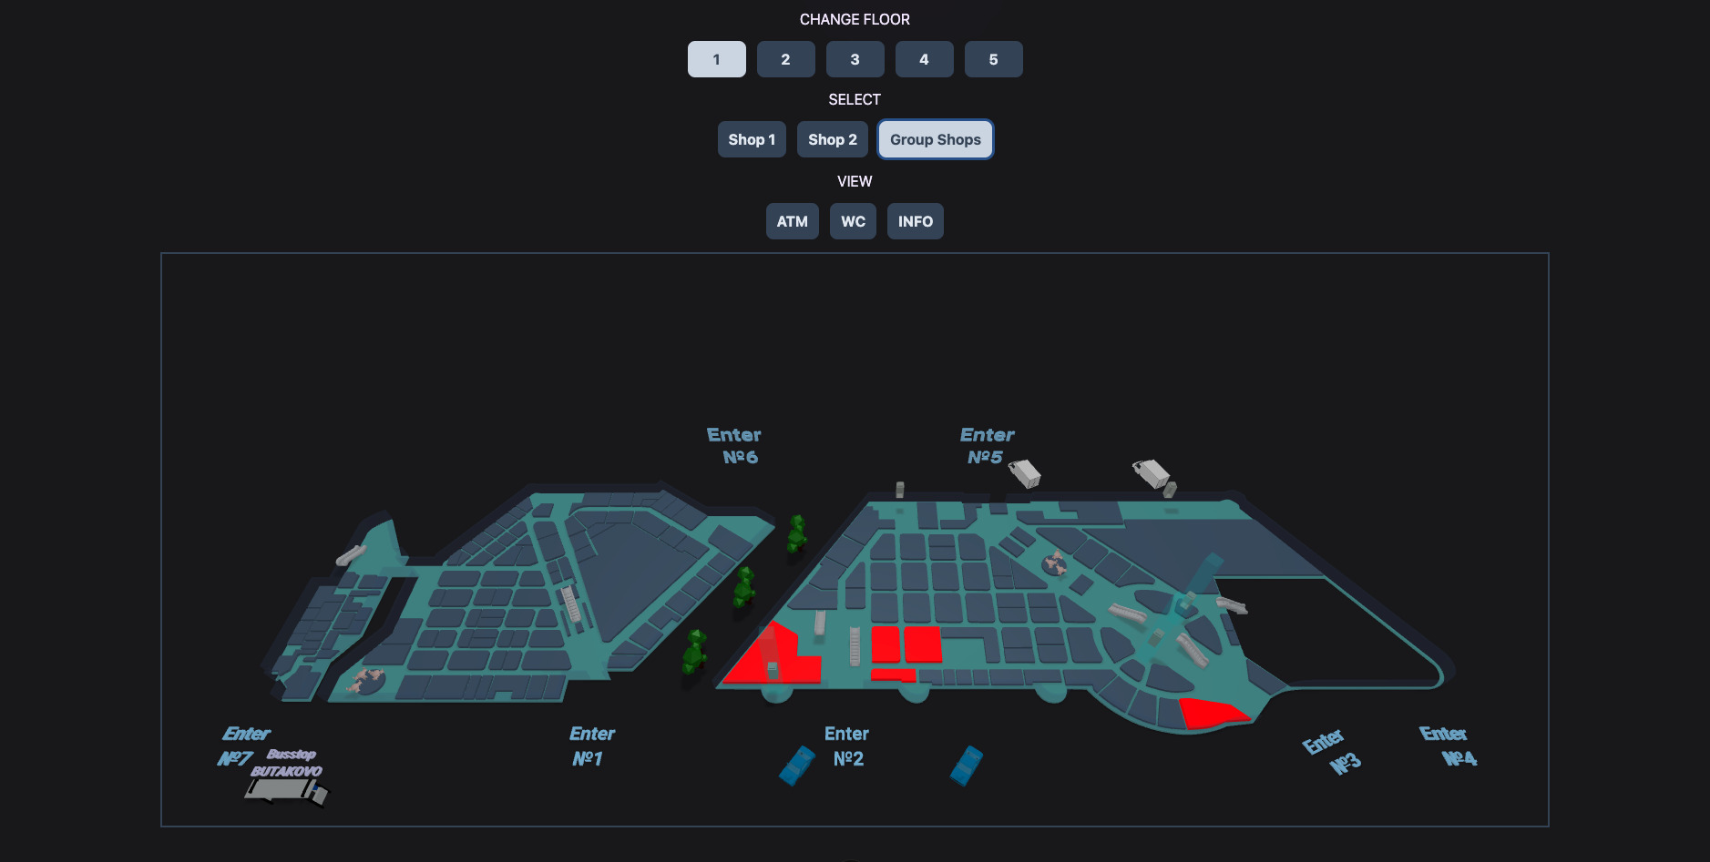Toggle Shop 1 selection
This screenshot has height=862, width=1710.
[752, 139]
